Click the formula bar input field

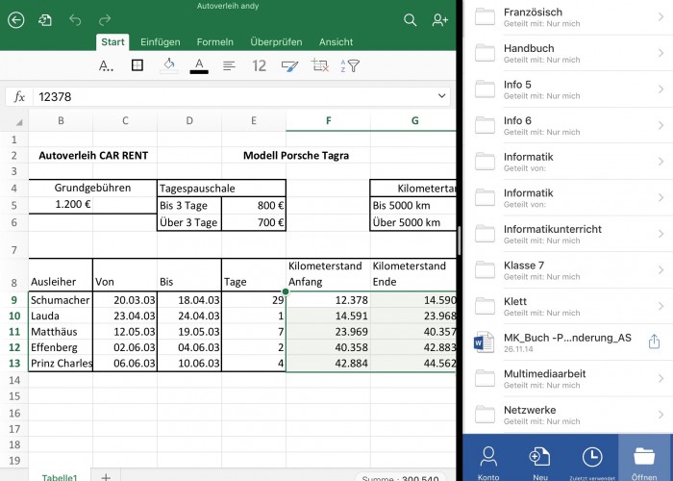[x=231, y=96]
